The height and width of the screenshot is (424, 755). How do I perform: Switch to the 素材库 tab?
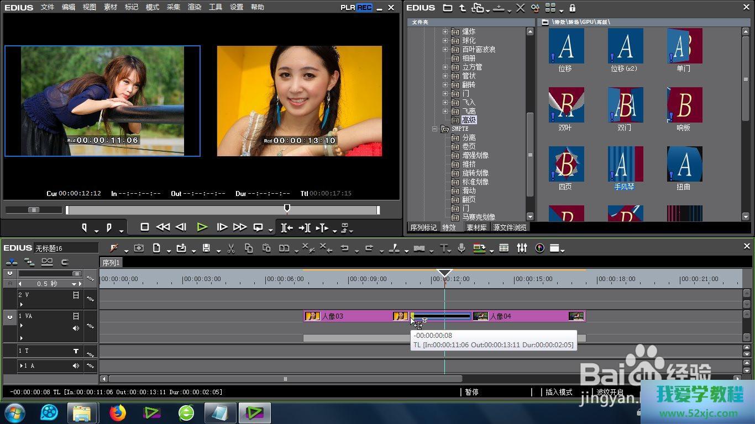point(476,227)
